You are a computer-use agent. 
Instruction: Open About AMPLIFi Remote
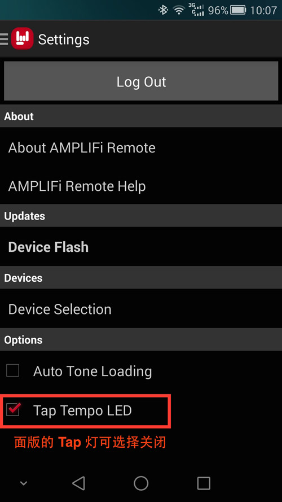(x=141, y=147)
